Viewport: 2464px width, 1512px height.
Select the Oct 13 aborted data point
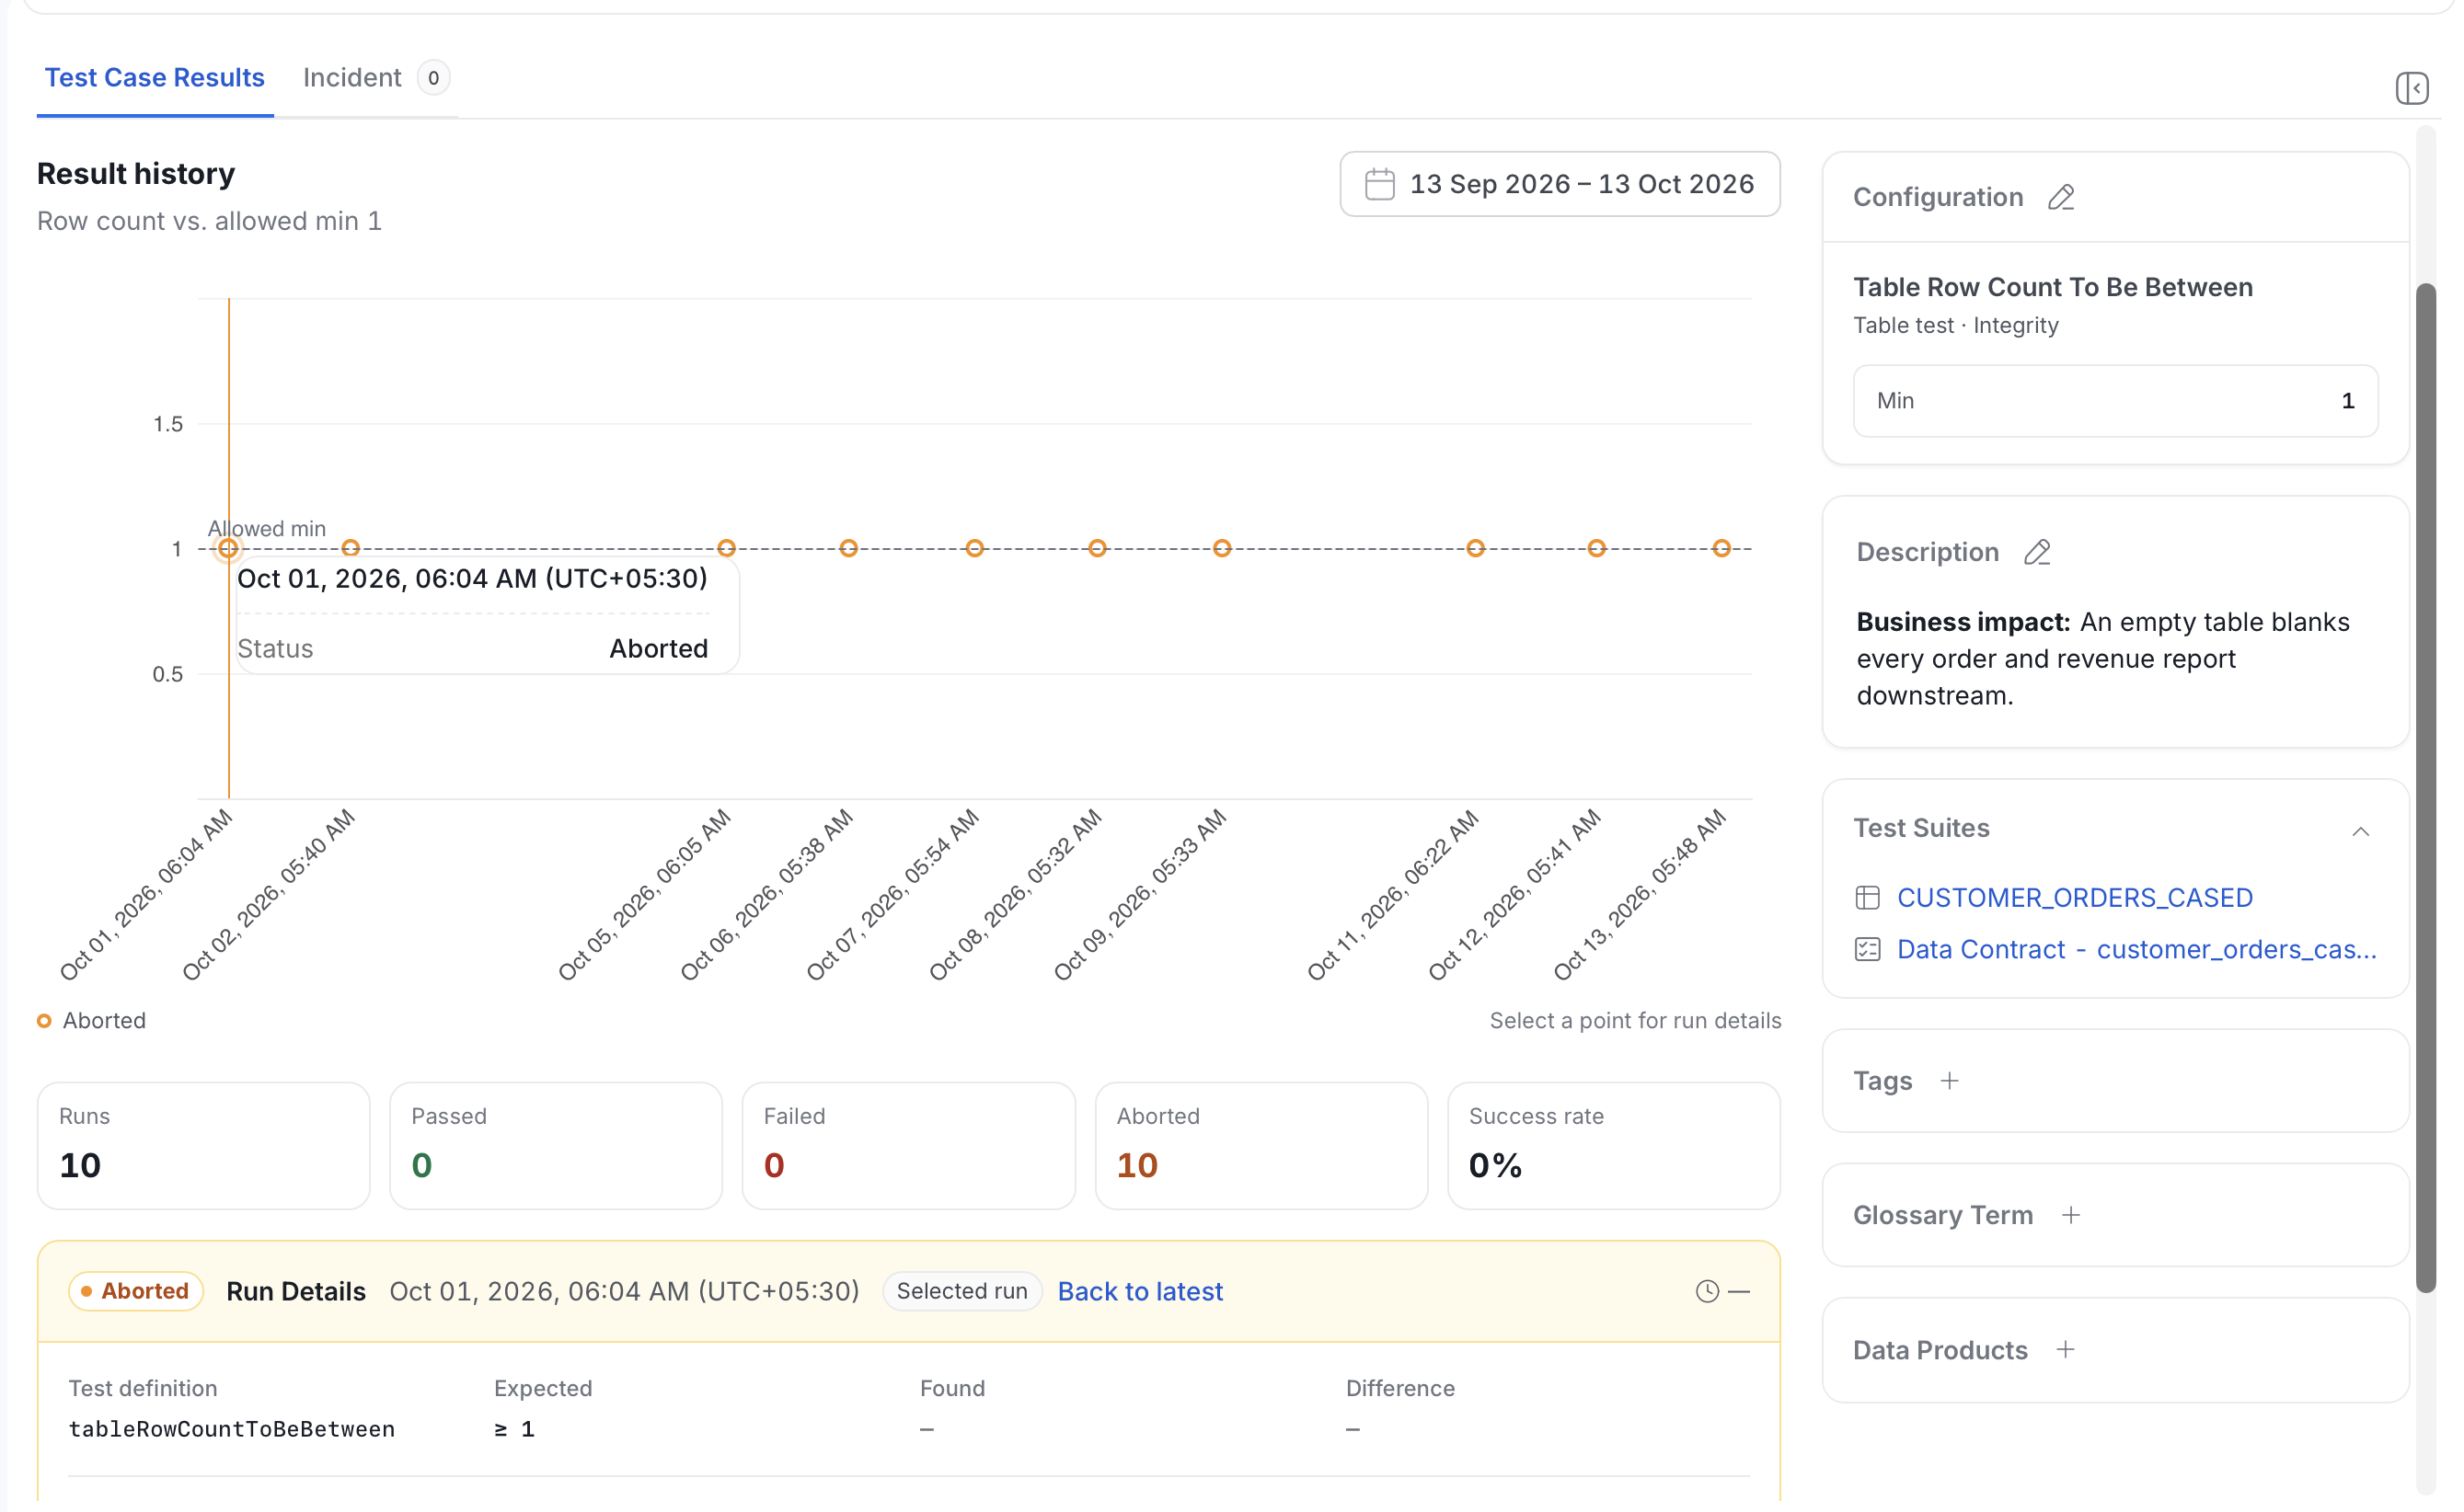coord(1720,548)
